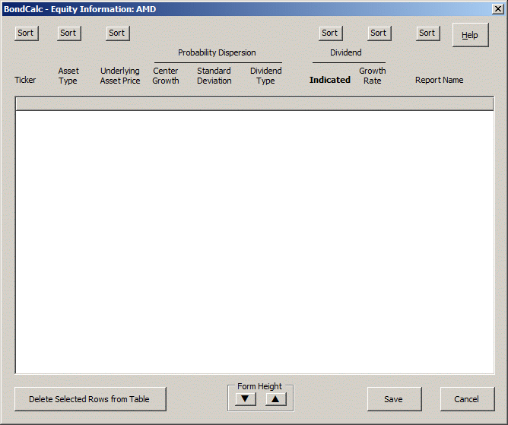Screen dimensions: 508x425
Task: Click the BondCalc title bar
Action: click(228, 8)
